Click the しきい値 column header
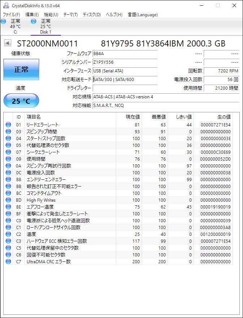Screen dimensions: 243x318 click(x=181, y=117)
